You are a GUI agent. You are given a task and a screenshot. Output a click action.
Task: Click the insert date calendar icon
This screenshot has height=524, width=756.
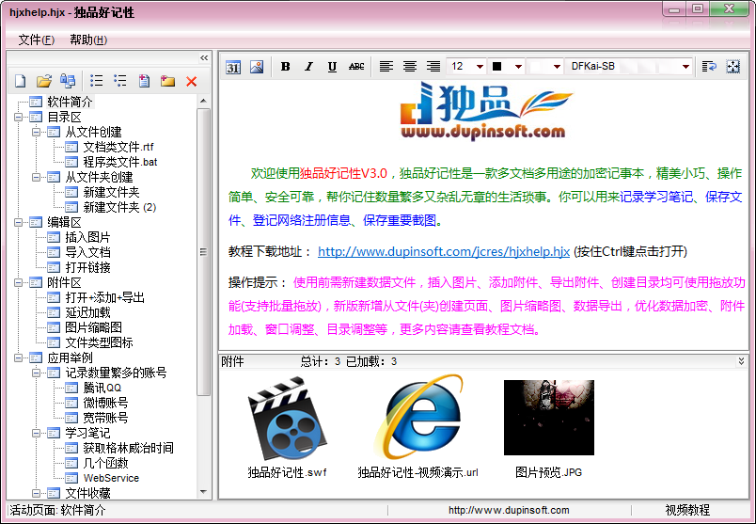(x=233, y=67)
